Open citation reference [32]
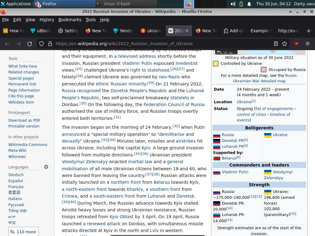The width and height of the screenshot is (315, 236). [x=176, y=126]
